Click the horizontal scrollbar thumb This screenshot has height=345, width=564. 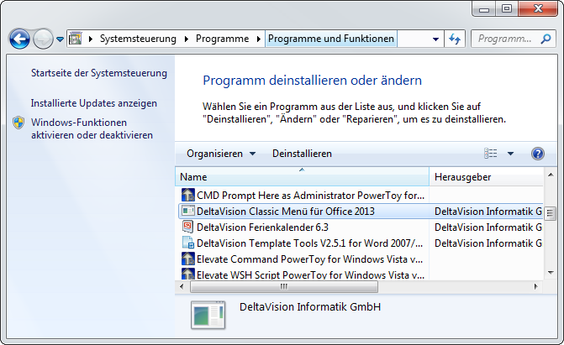pyautogui.click(x=284, y=286)
